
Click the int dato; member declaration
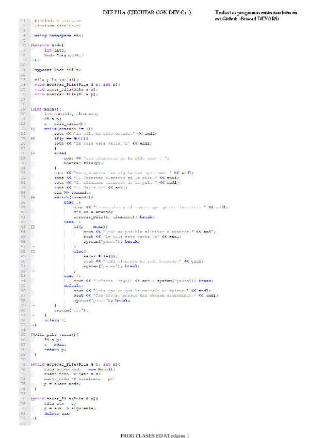pos(55,50)
